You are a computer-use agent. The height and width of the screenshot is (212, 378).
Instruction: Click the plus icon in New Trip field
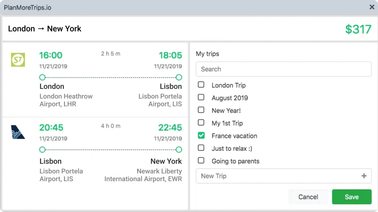click(364, 176)
